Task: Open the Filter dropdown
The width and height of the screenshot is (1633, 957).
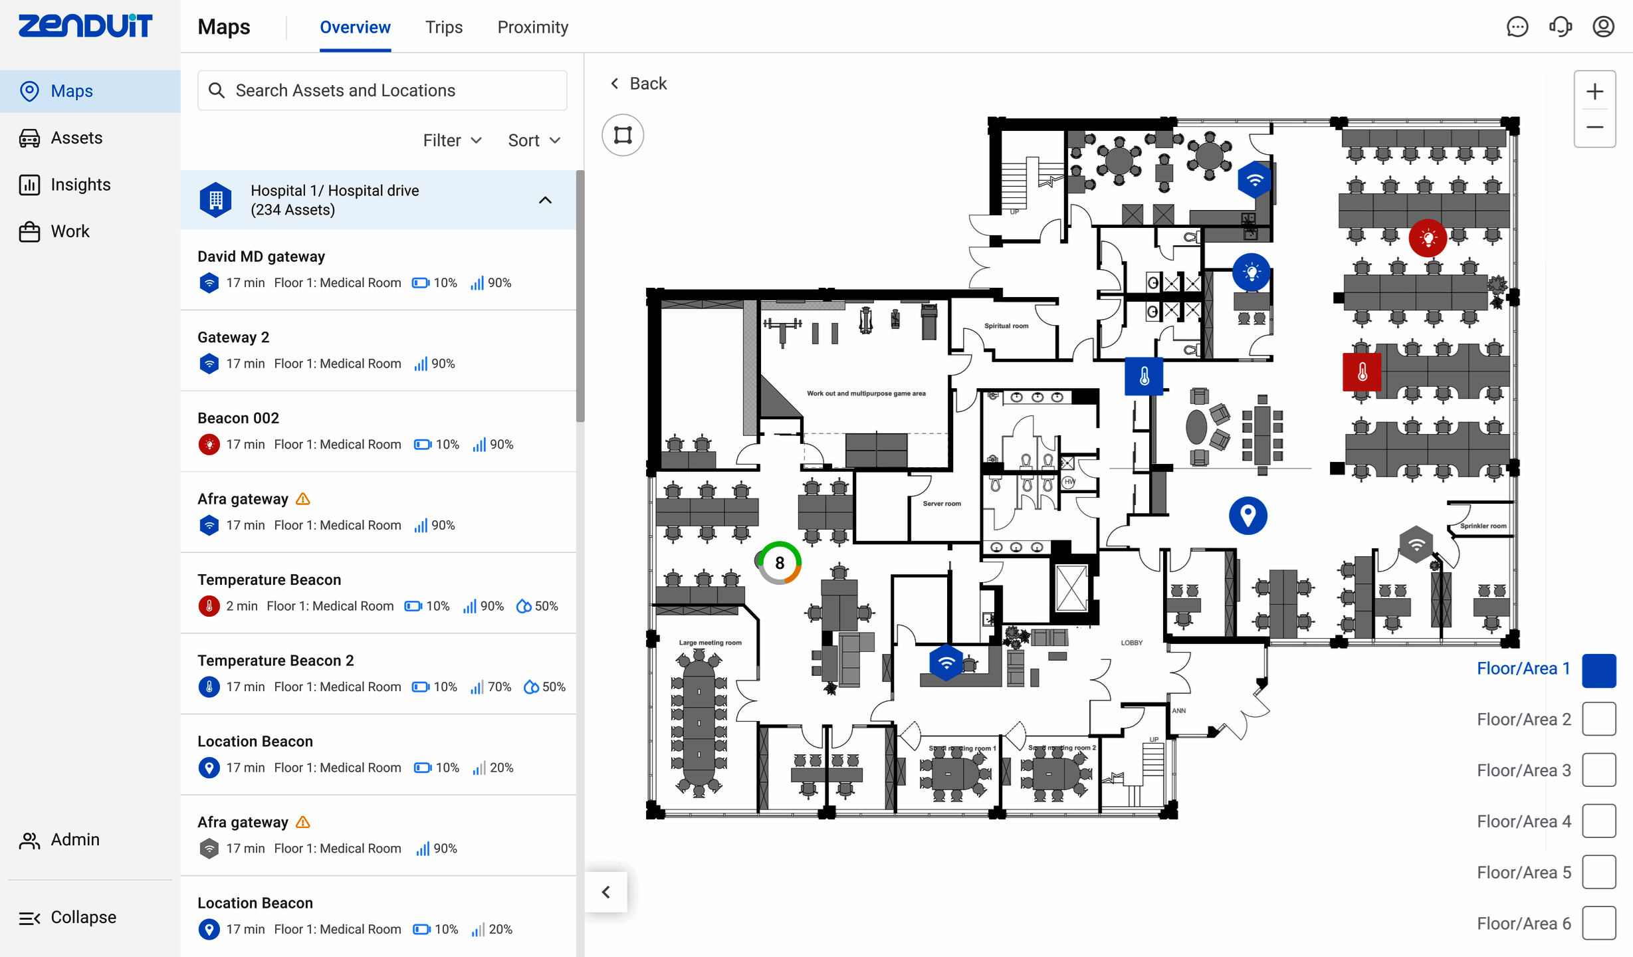Action: 452,140
